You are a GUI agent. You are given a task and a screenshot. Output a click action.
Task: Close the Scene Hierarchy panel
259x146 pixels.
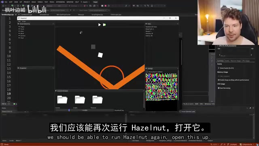point(53,24)
